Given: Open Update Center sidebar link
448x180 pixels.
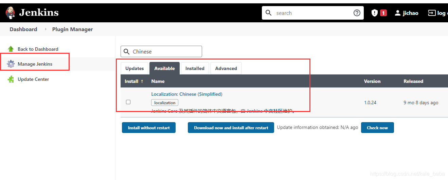Looking at the screenshot, I should [33, 79].
